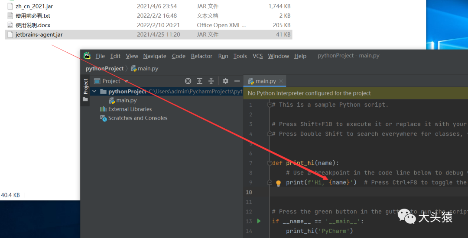The width and height of the screenshot is (468, 238).
Task: Click the 41 KB size cell
Action: (x=283, y=35)
